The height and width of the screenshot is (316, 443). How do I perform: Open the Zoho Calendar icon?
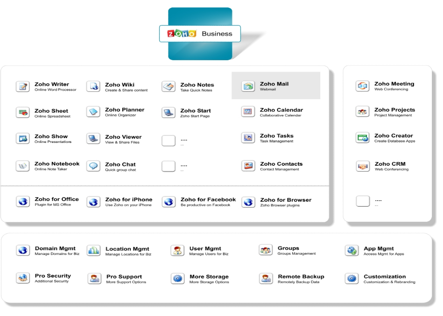pyautogui.click(x=248, y=112)
